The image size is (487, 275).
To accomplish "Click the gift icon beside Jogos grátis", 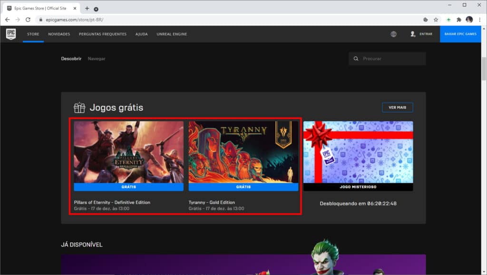I will 79,108.
